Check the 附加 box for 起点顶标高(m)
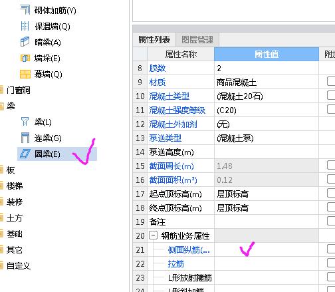 pos(331,193)
